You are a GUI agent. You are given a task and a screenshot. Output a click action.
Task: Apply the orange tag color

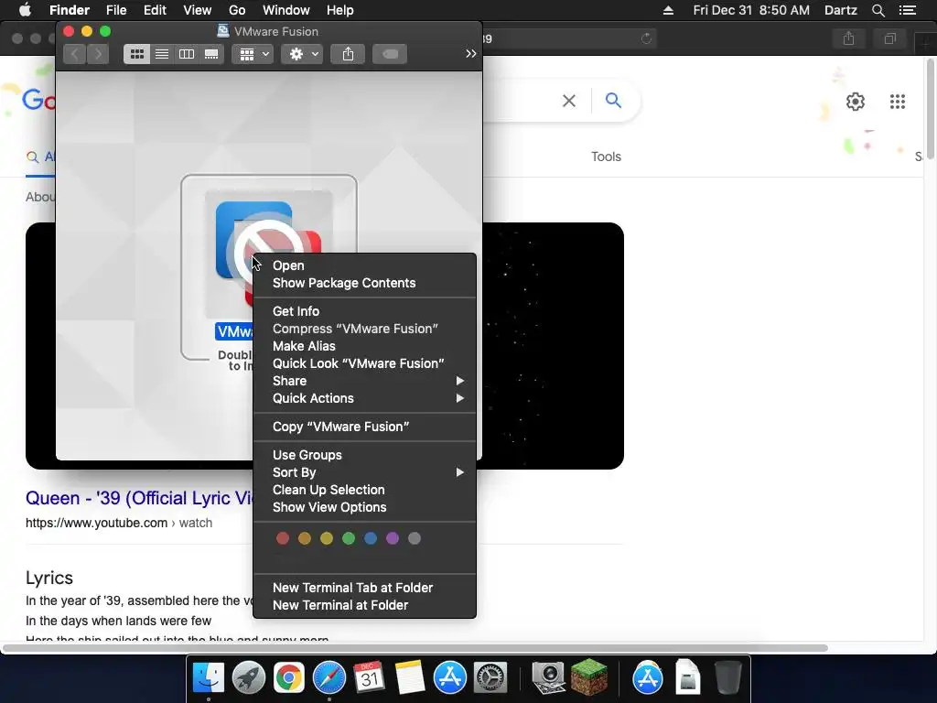pos(305,538)
